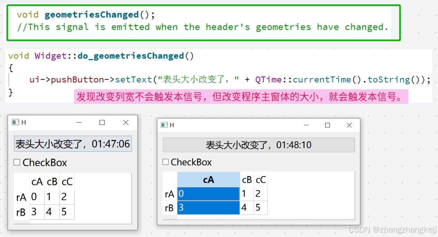Image resolution: width=438 pixels, height=237 pixels.
Task: Toggle CheckBox in the right window
Action: pos(187,162)
